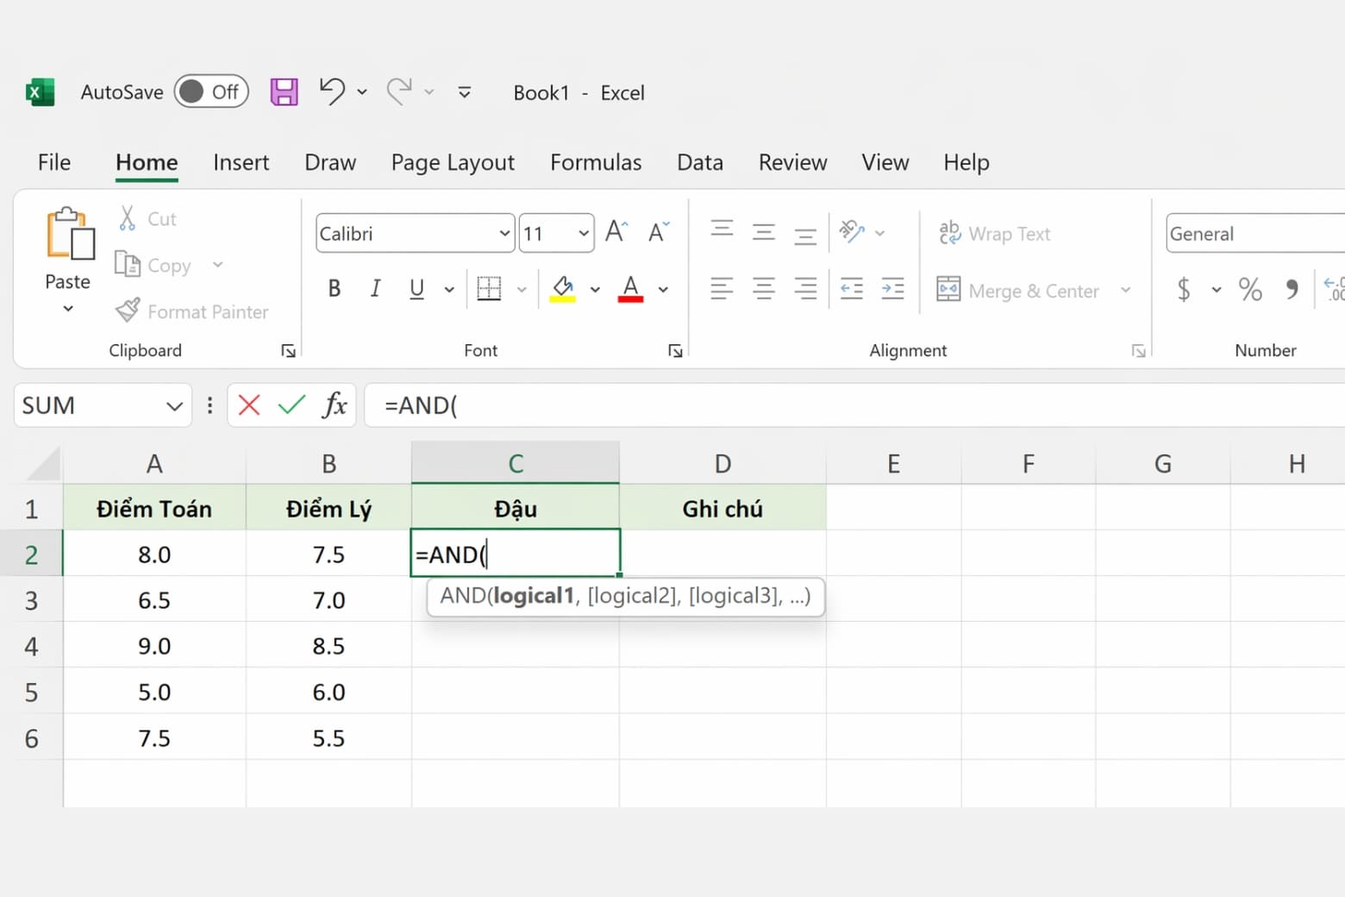
Task: Click the Accounting dollar format icon
Action: click(1184, 289)
